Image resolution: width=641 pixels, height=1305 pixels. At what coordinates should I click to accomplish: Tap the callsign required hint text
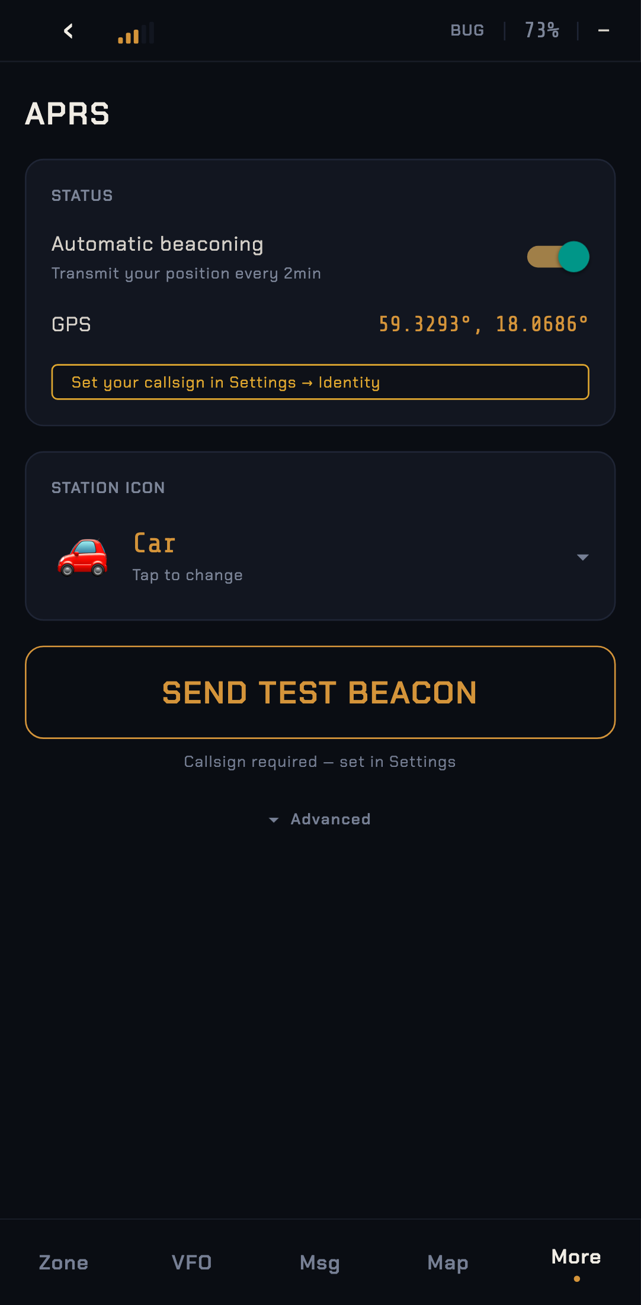click(320, 762)
